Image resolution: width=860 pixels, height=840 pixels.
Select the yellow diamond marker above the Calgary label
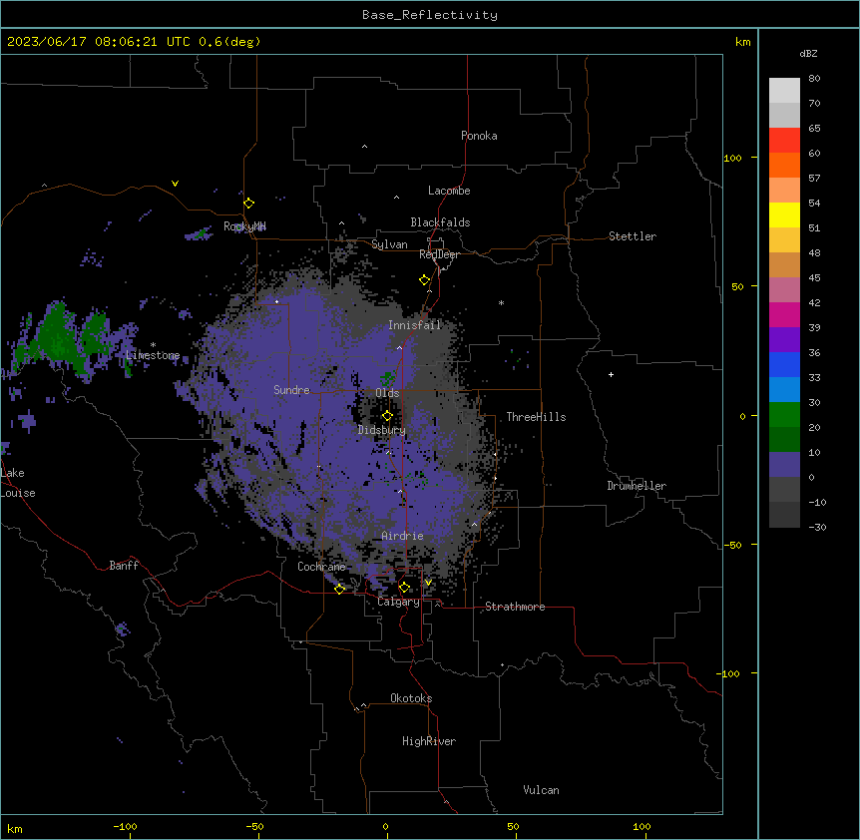tap(404, 588)
